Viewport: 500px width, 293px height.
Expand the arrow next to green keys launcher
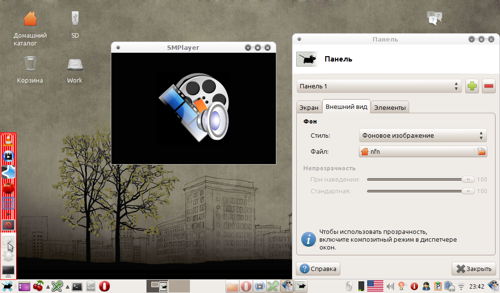(x=67, y=287)
